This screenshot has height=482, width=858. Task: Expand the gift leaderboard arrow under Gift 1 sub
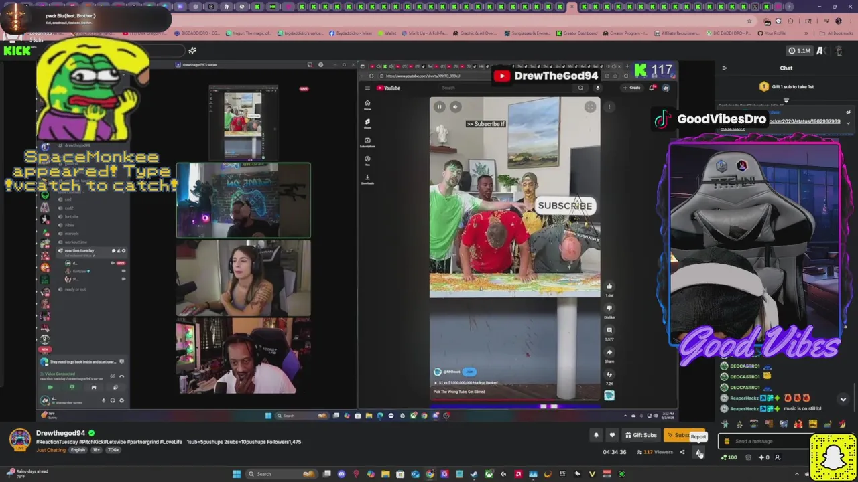point(786,100)
